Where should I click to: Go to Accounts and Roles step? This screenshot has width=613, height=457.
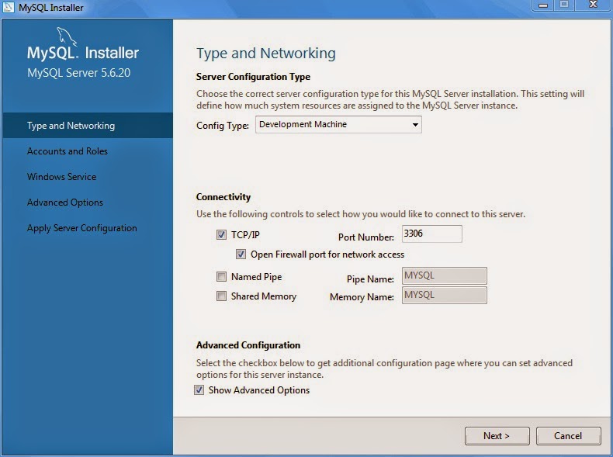(x=68, y=151)
